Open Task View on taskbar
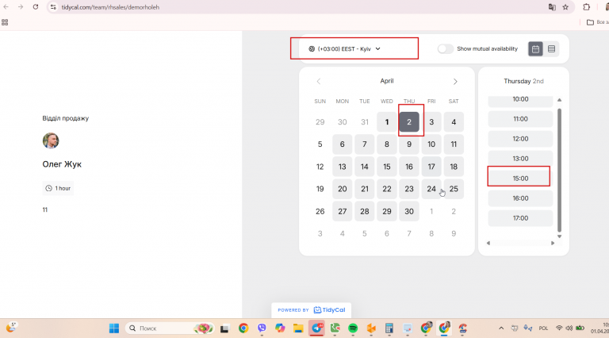Screen dimensions: 609x338 pyautogui.click(x=224, y=328)
